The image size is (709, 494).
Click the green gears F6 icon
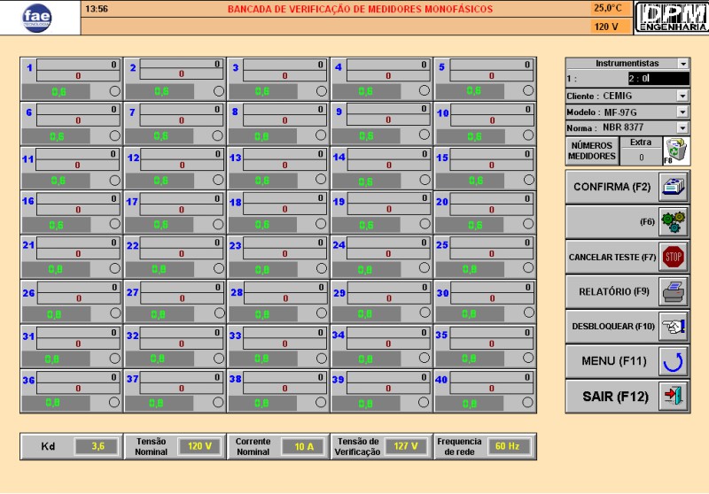(x=674, y=221)
